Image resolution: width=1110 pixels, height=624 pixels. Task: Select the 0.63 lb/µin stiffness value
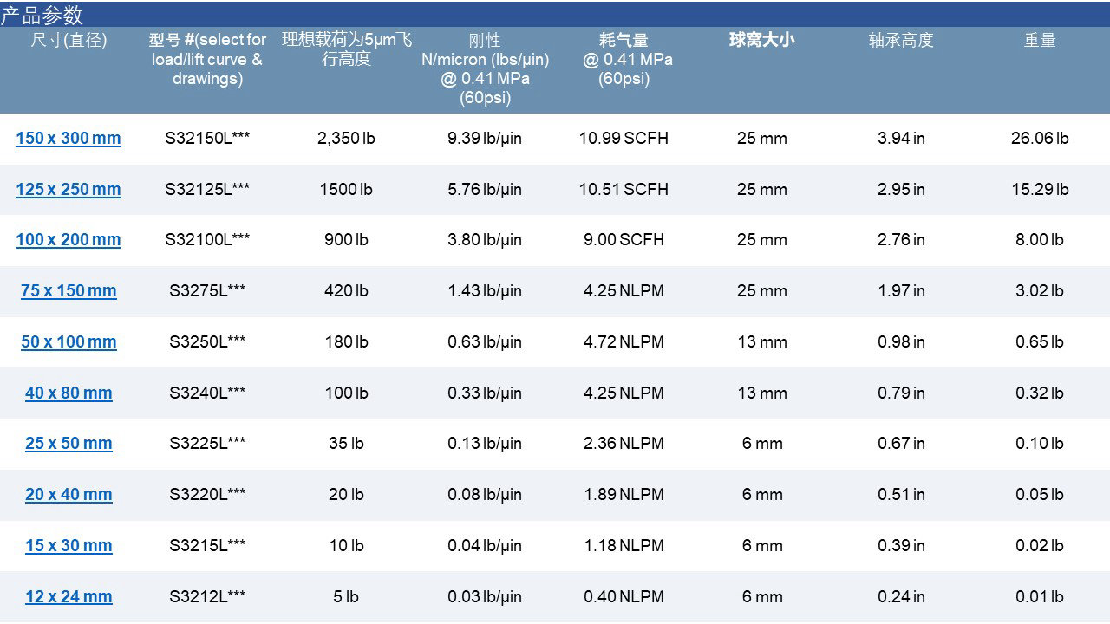(x=484, y=342)
